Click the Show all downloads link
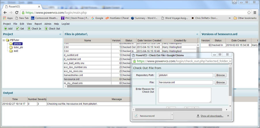 coord(212,116)
